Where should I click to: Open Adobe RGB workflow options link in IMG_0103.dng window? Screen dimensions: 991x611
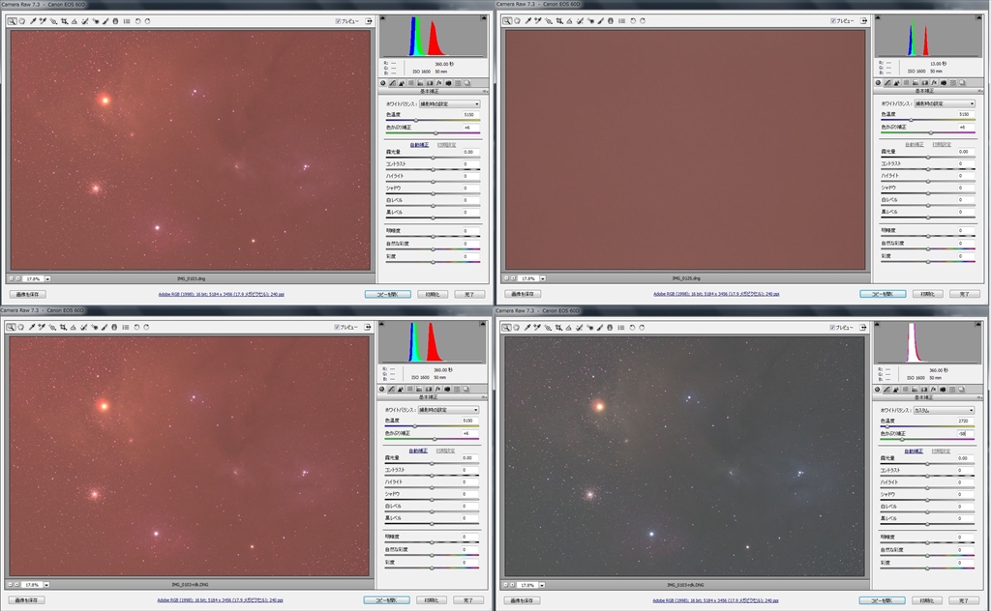(222, 294)
